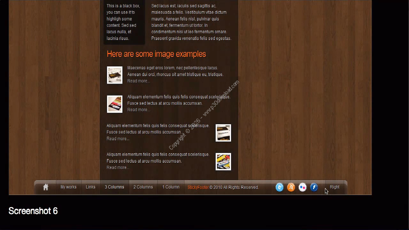Click the home icon in the footer bar
The height and width of the screenshot is (230, 409).
[x=46, y=187]
